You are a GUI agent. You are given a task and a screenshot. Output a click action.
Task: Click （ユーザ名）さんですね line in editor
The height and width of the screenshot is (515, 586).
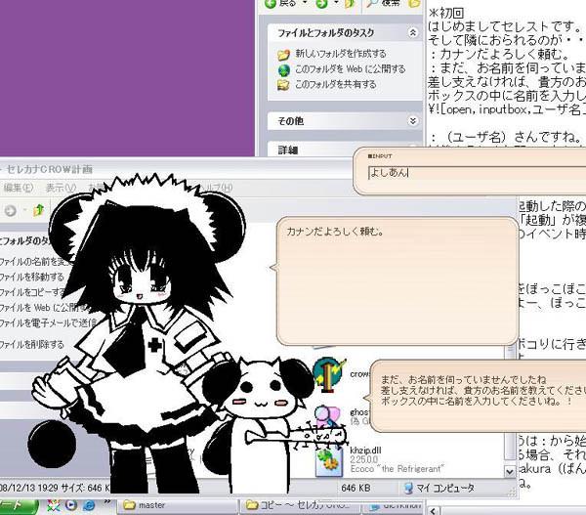coord(507,137)
